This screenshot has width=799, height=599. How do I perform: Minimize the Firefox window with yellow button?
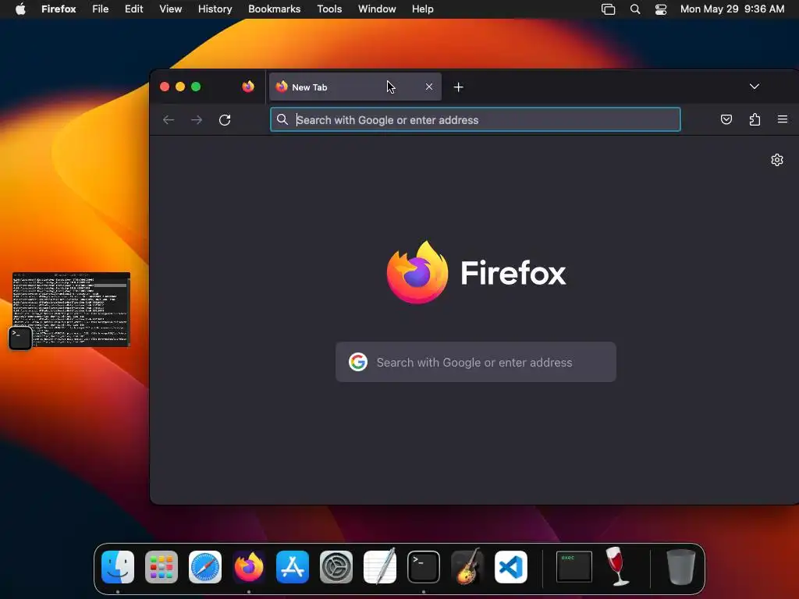click(x=180, y=87)
